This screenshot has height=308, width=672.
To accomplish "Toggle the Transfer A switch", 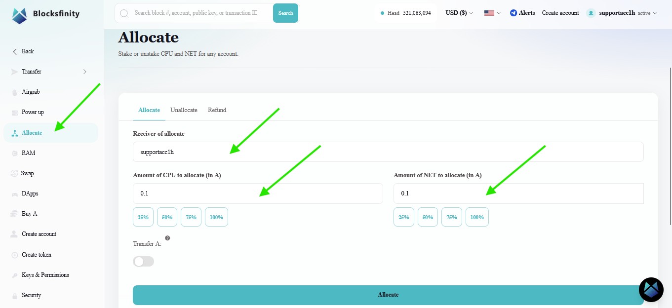I will tap(143, 262).
